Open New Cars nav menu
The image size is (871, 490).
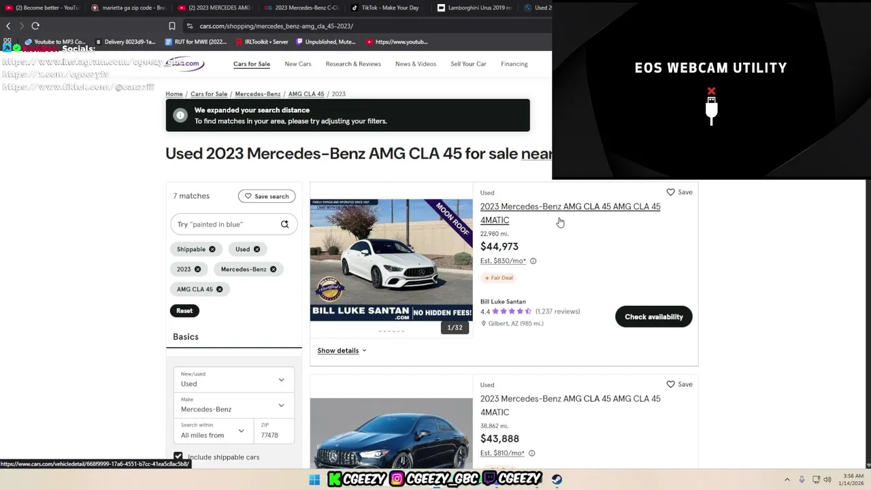coord(298,64)
